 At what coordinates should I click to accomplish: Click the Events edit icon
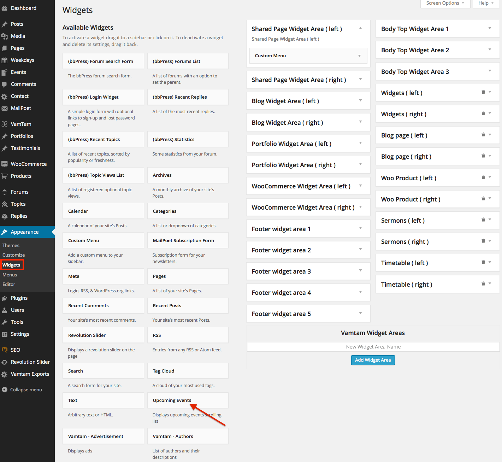coord(5,72)
